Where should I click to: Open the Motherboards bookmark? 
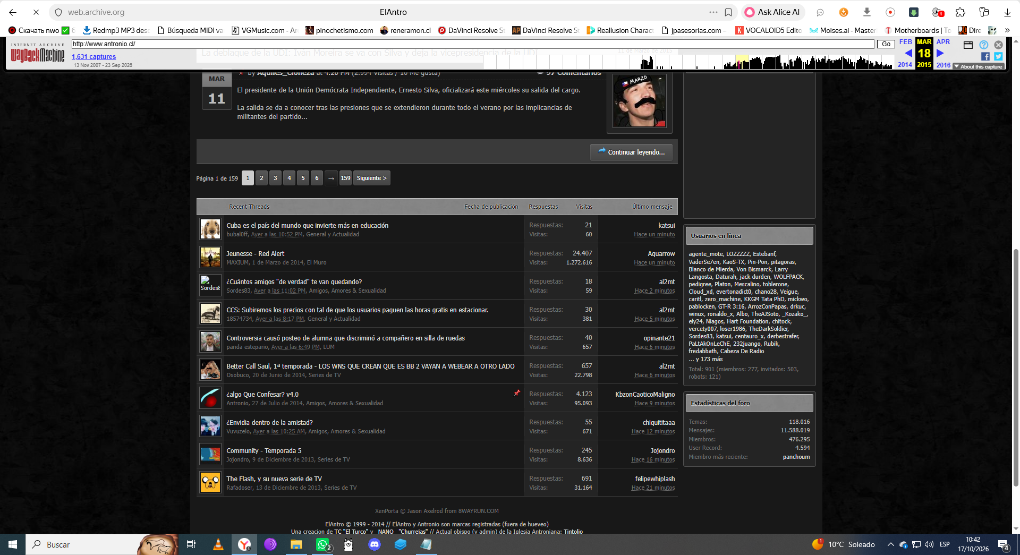(x=917, y=30)
